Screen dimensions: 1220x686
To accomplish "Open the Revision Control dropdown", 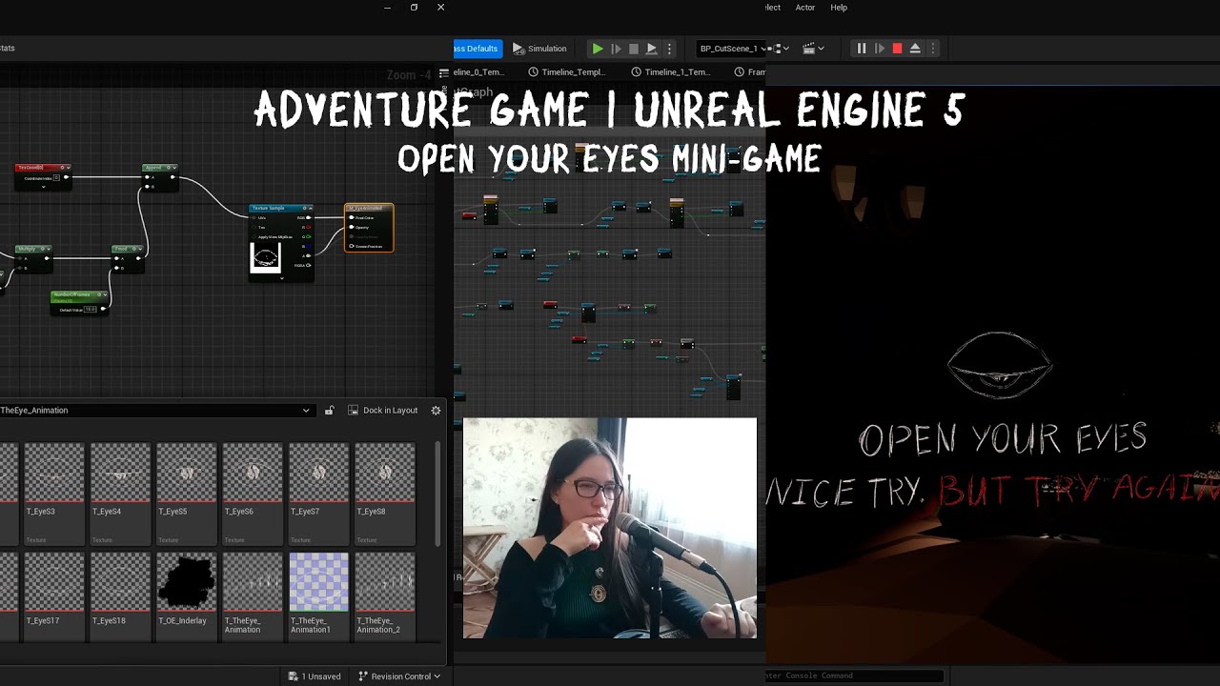I will 399,676.
